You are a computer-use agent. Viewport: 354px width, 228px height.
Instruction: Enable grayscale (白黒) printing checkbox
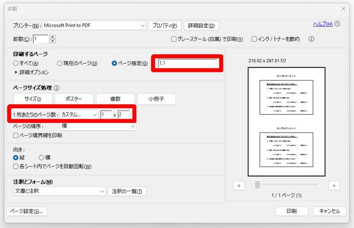coord(174,39)
